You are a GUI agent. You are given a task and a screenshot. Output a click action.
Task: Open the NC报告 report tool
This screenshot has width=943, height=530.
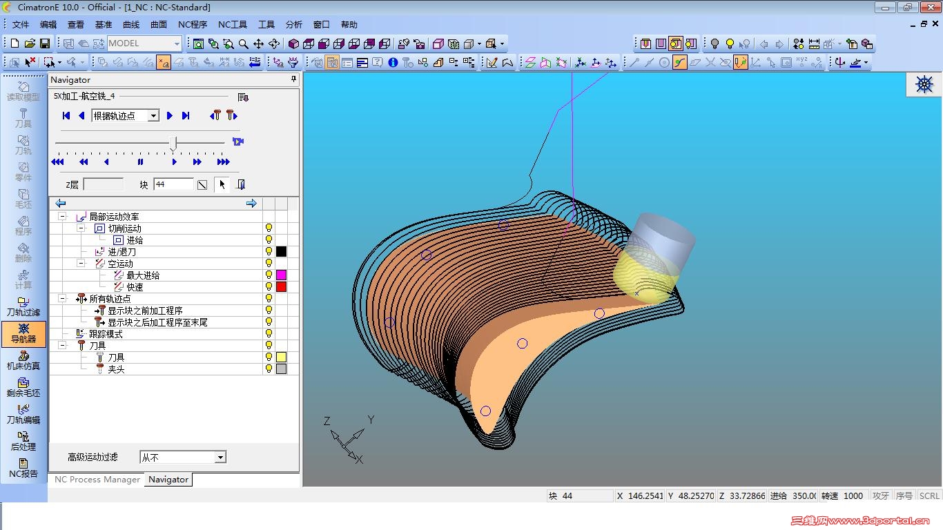(23, 468)
